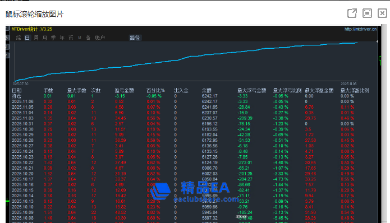Select the 季 quarterly tab
390x223 pixels.
click(53, 38)
